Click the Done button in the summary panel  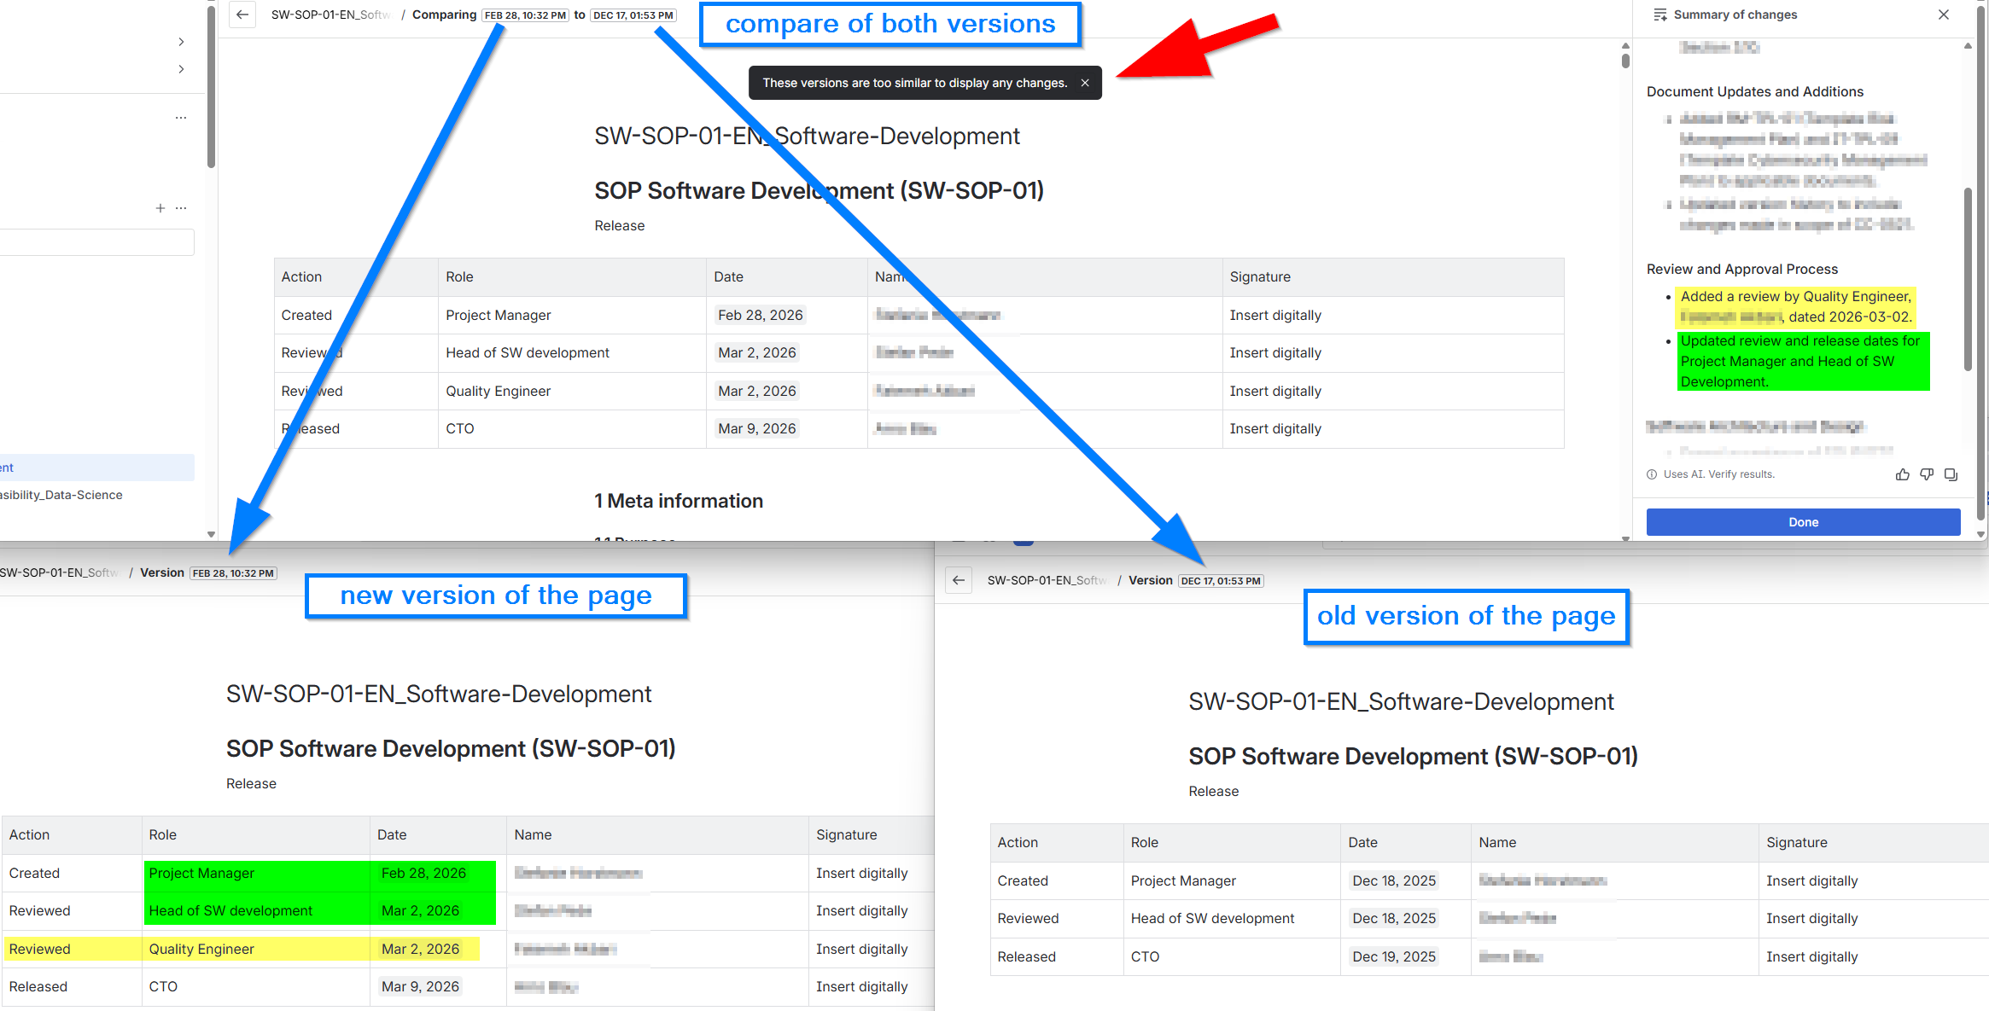pos(1803,522)
